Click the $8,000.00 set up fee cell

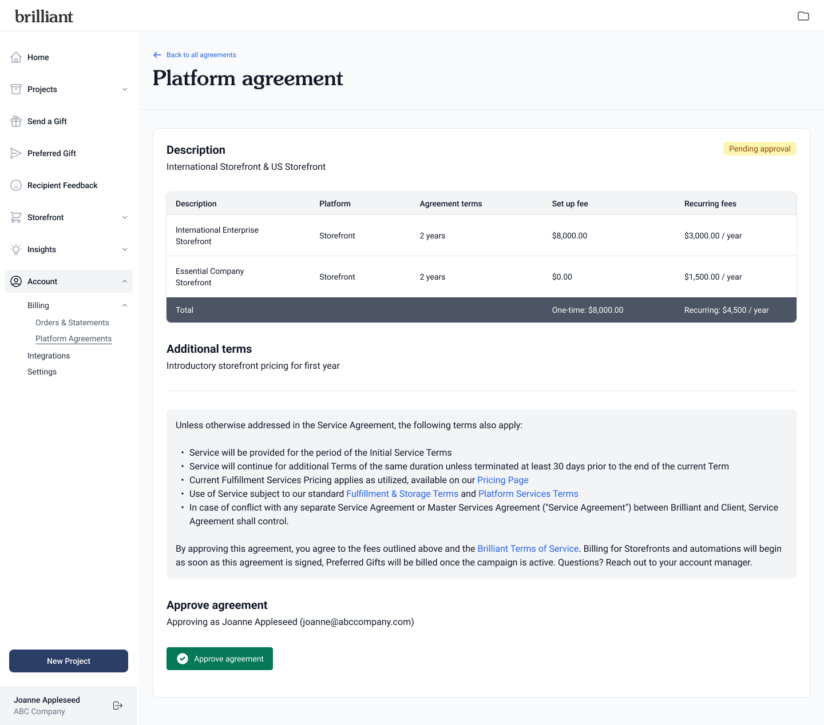pyautogui.click(x=569, y=236)
